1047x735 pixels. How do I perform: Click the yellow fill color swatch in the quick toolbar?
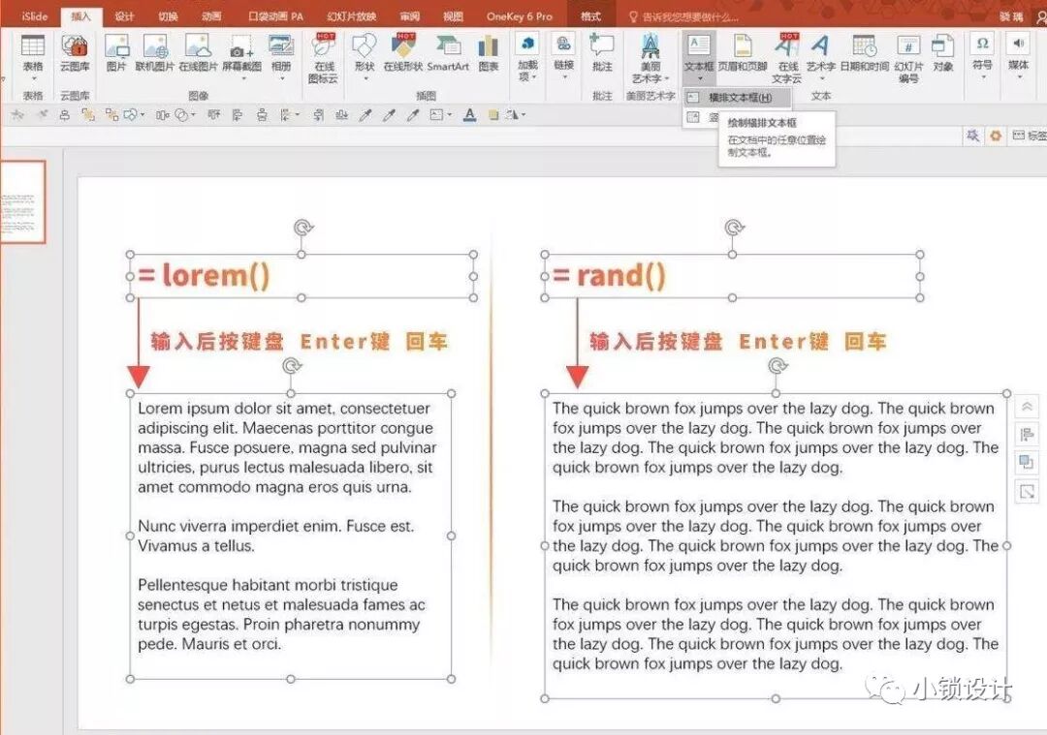pos(493,115)
